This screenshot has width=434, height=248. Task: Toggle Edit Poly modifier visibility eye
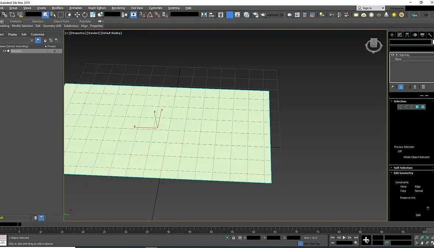point(392,55)
